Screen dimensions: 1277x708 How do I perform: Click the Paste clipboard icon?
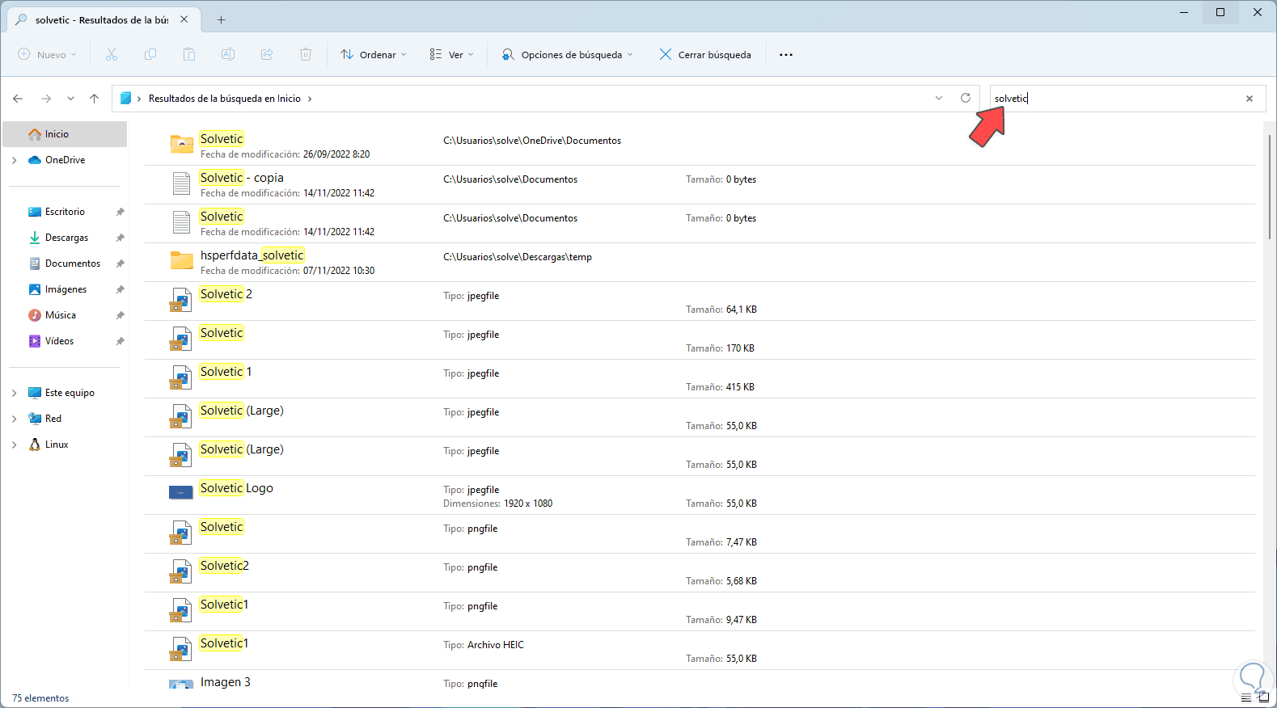coord(189,54)
